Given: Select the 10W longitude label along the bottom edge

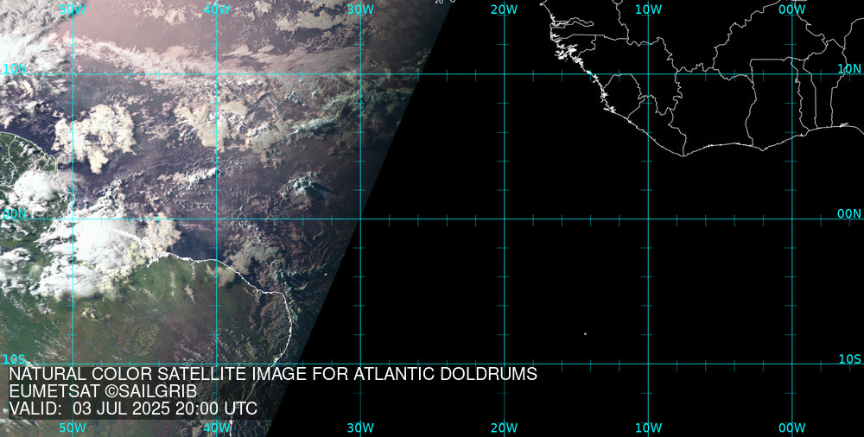Looking at the screenshot, I should pyautogui.click(x=648, y=427).
